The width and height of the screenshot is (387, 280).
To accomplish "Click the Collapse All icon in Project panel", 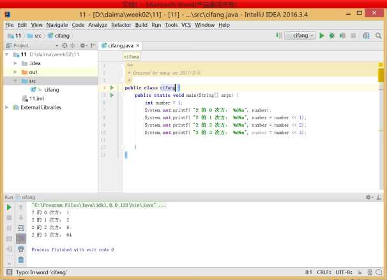I will coord(73,45).
